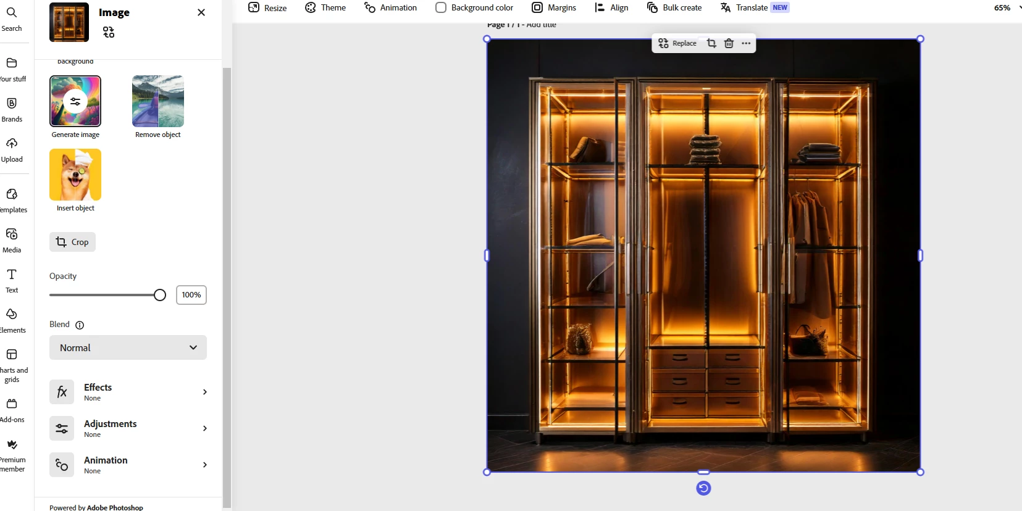Select the Insert object thumbnail
This screenshot has width=1022, height=511.
(x=75, y=175)
